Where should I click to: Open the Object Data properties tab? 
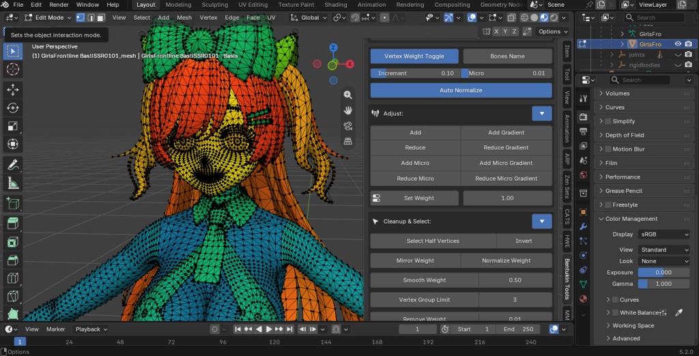583,284
